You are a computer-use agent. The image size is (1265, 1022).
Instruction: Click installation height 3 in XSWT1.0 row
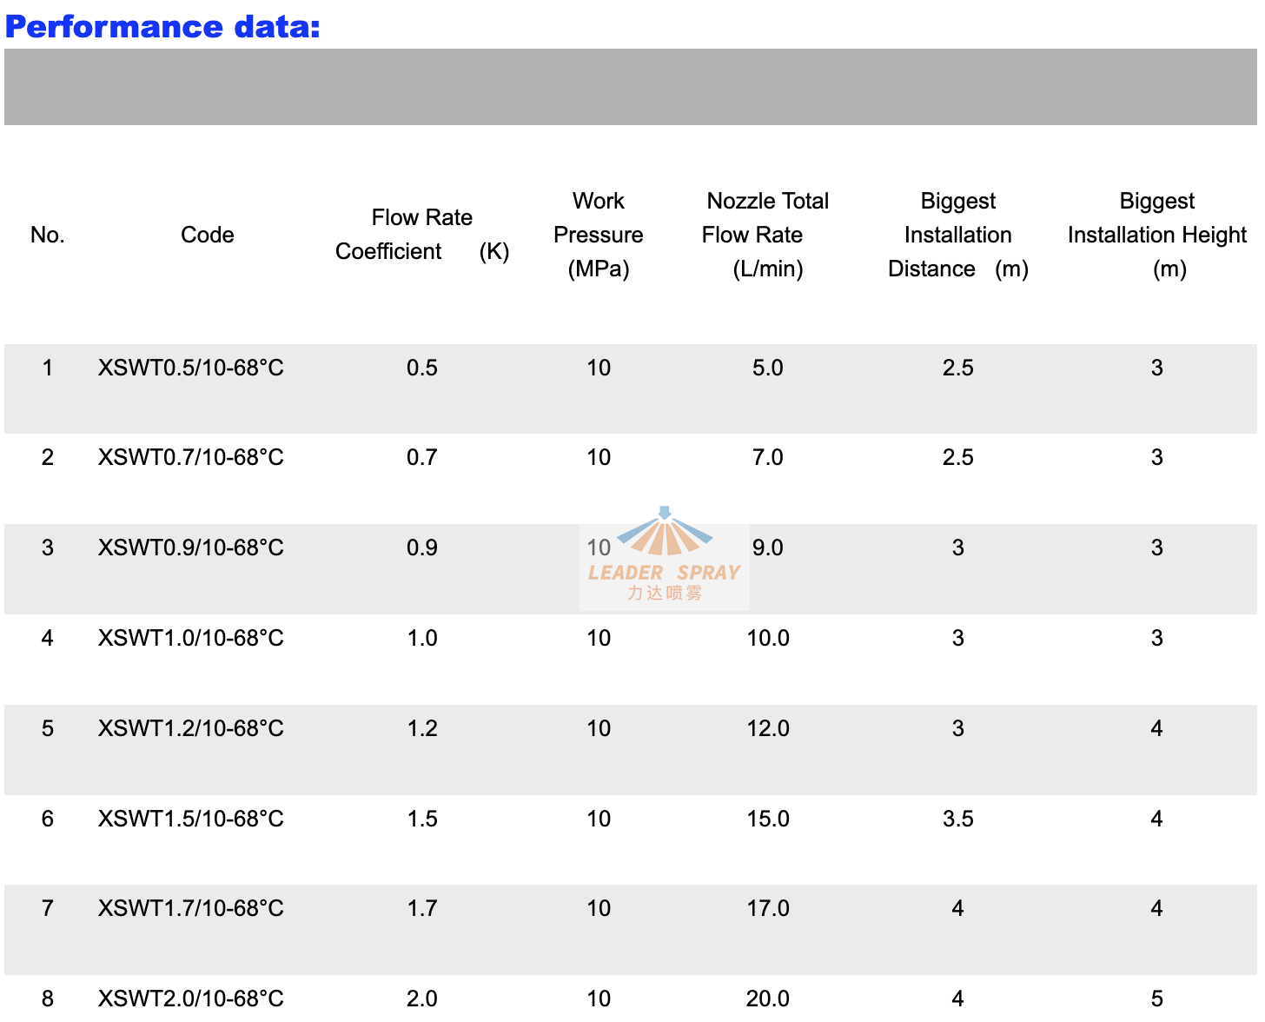(x=1157, y=638)
